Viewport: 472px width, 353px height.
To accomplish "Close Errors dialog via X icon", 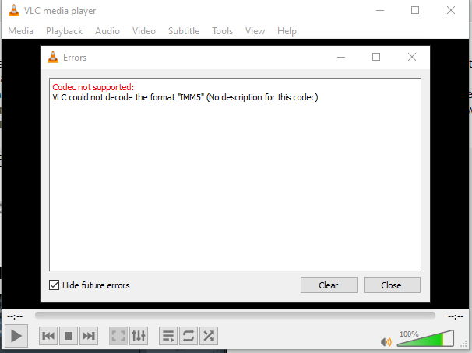I will [412, 57].
